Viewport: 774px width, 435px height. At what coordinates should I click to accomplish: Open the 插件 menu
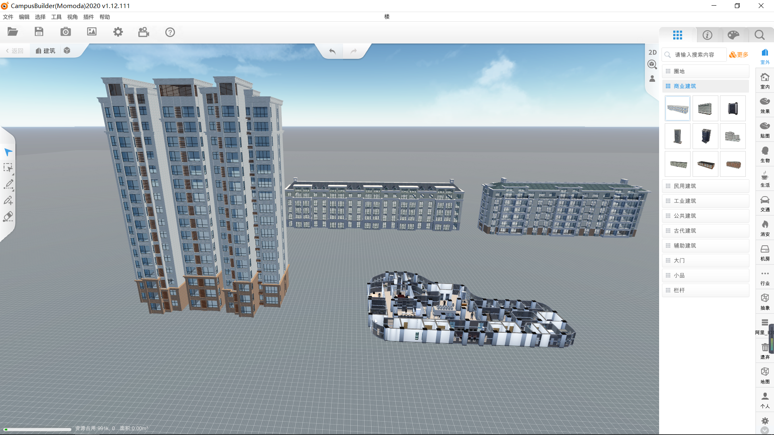coord(89,17)
